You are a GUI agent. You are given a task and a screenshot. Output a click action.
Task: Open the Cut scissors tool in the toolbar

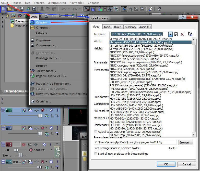[42, 9]
